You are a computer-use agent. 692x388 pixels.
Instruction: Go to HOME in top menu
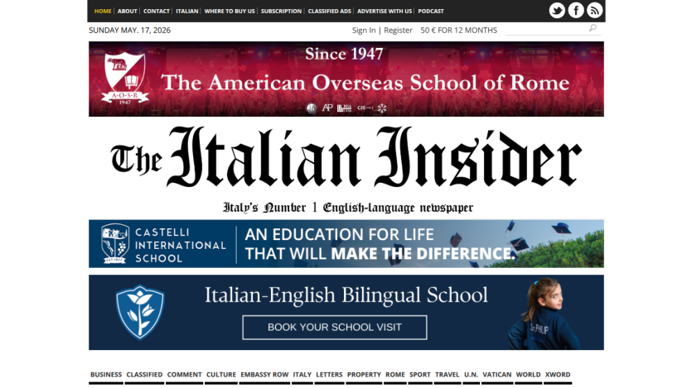pos(103,11)
